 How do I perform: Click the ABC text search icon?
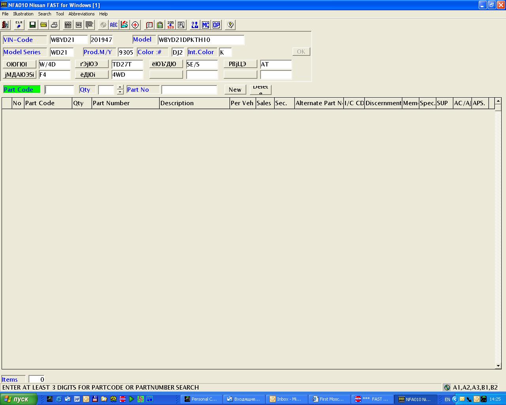[x=114, y=25]
